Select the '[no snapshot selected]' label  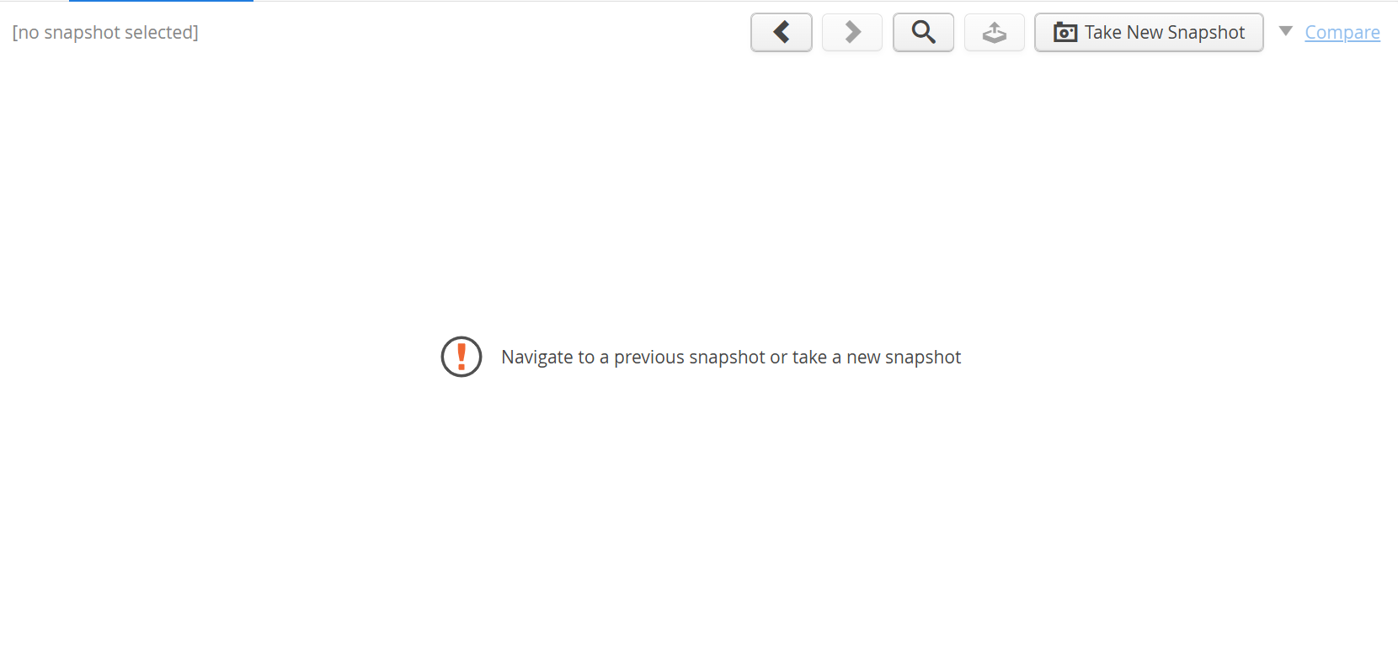pos(105,32)
